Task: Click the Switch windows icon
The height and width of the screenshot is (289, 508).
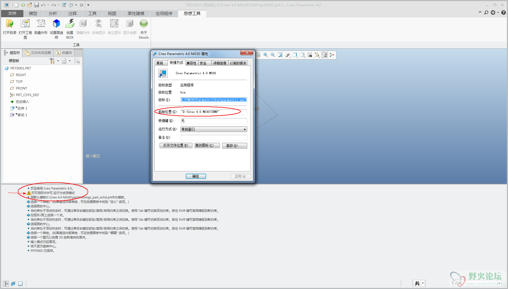Action: click(71, 5)
